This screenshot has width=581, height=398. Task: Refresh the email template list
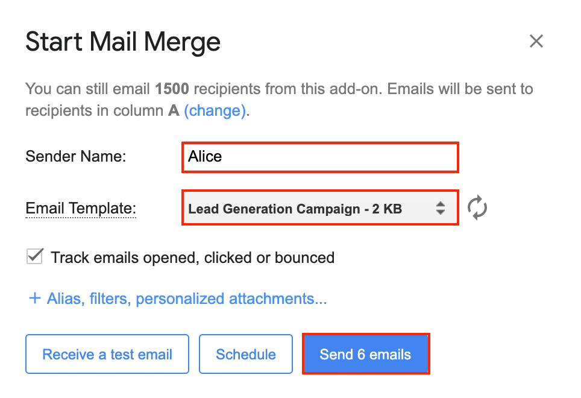[477, 208]
